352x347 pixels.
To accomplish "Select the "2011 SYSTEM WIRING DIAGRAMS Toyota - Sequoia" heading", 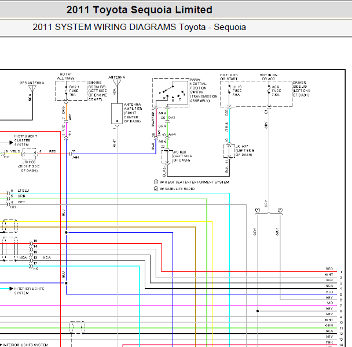I will click(x=139, y=27).
